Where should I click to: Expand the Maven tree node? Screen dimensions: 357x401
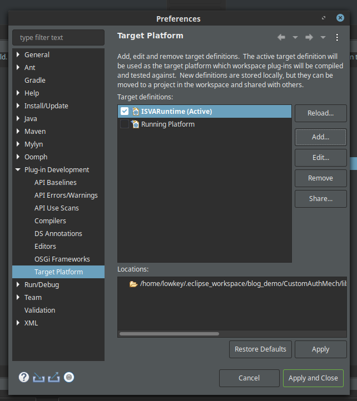18,131
